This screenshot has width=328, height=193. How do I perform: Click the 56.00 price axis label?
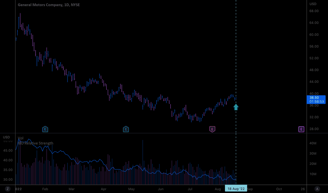(x=314, y=46)
